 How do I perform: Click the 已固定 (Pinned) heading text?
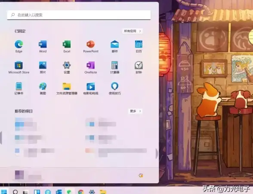point(20,31)
